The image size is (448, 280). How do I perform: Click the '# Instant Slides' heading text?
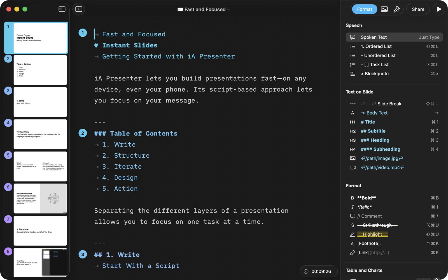[126, 45]
